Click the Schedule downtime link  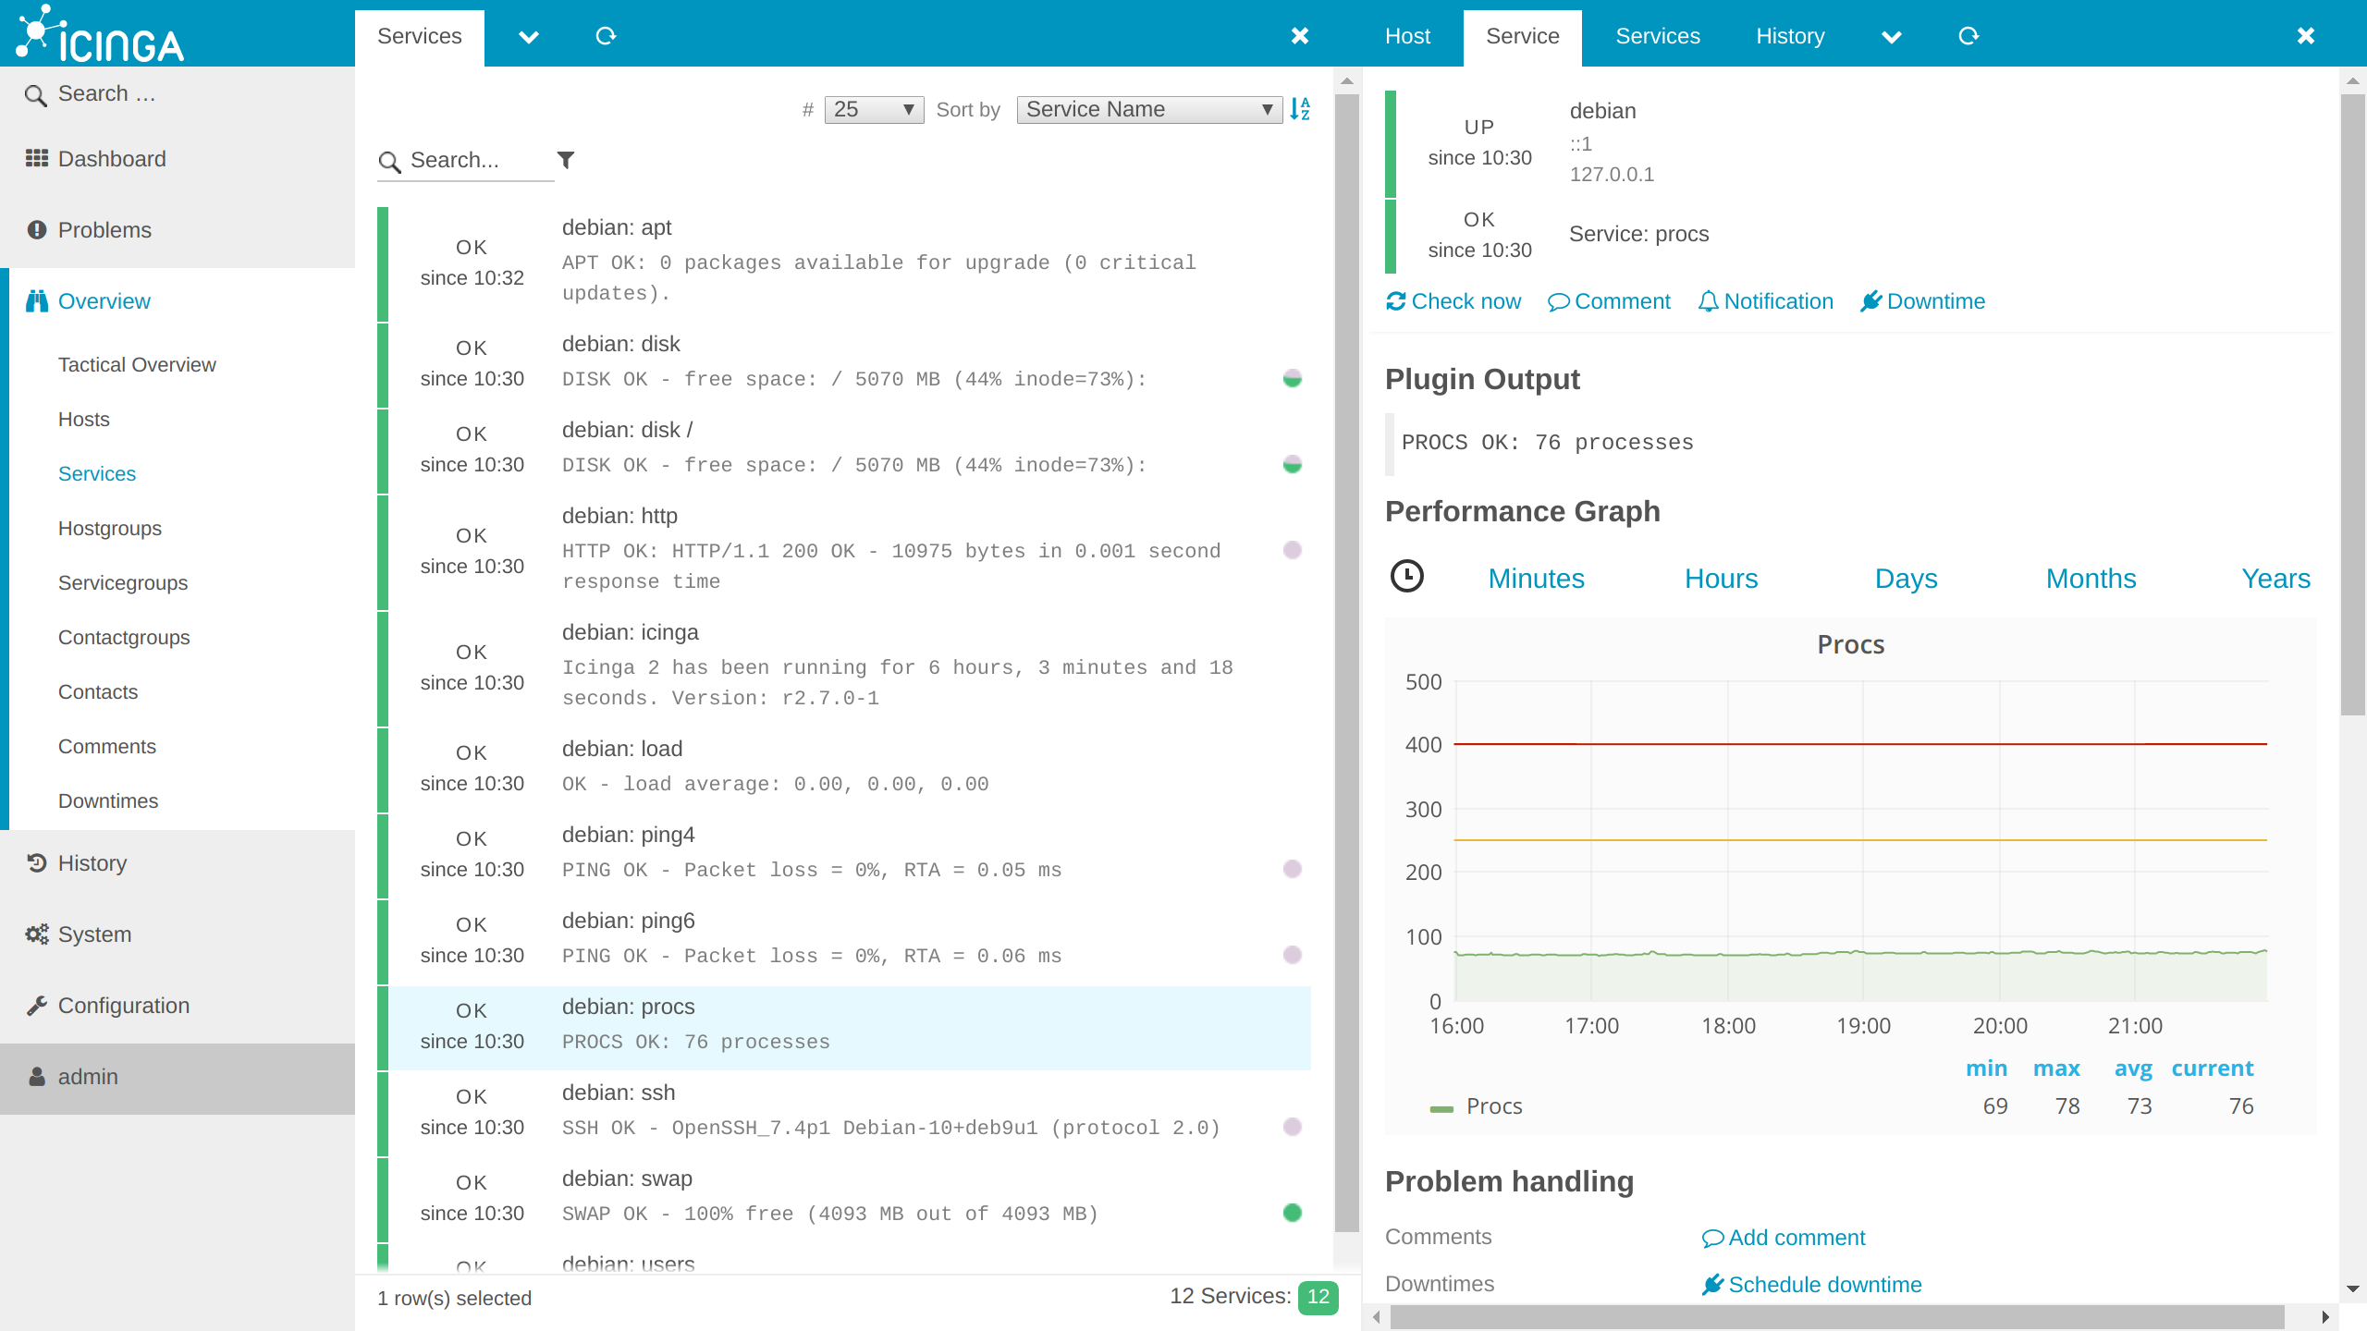tap(1824, 1285)
